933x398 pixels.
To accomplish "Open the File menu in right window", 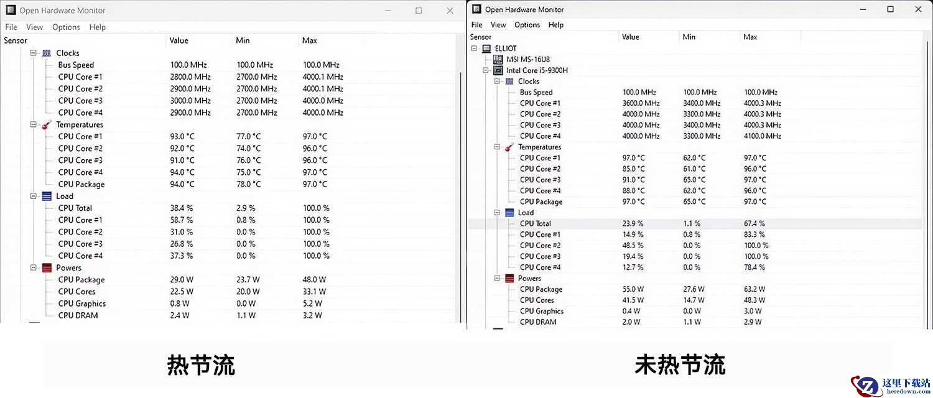I will click(477, 25).
